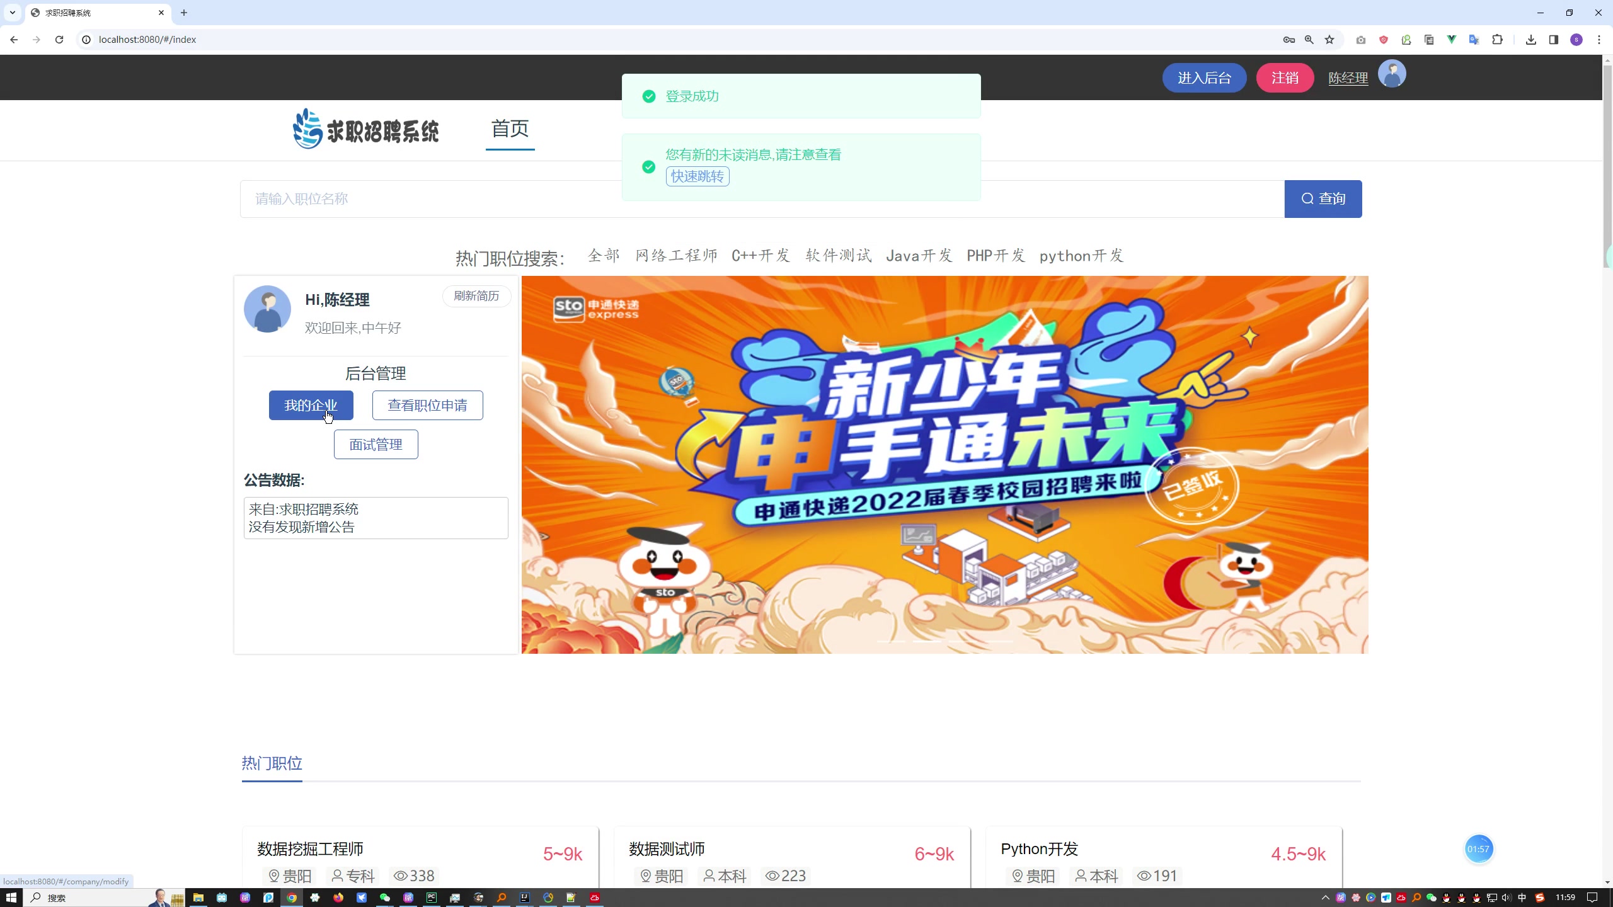This screenshot has width=1613, height=907.
Task: Select the C++开发 hot search tag
Action: click(x=761, y=256)
